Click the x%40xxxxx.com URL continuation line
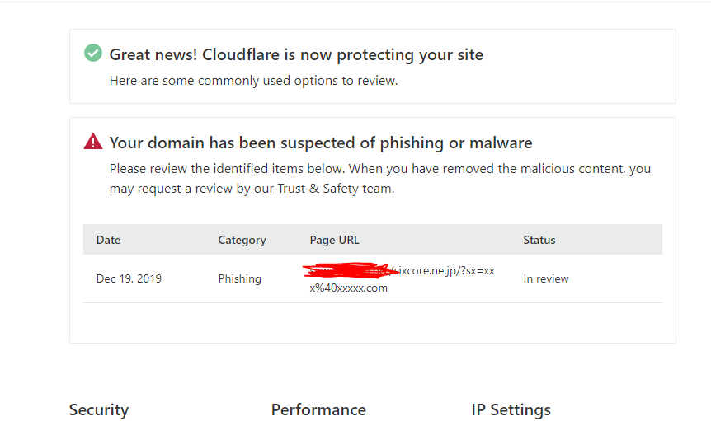 tap(348, 288)
